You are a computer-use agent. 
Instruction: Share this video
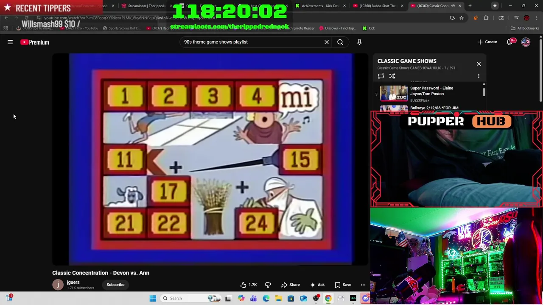pos(290,285)
